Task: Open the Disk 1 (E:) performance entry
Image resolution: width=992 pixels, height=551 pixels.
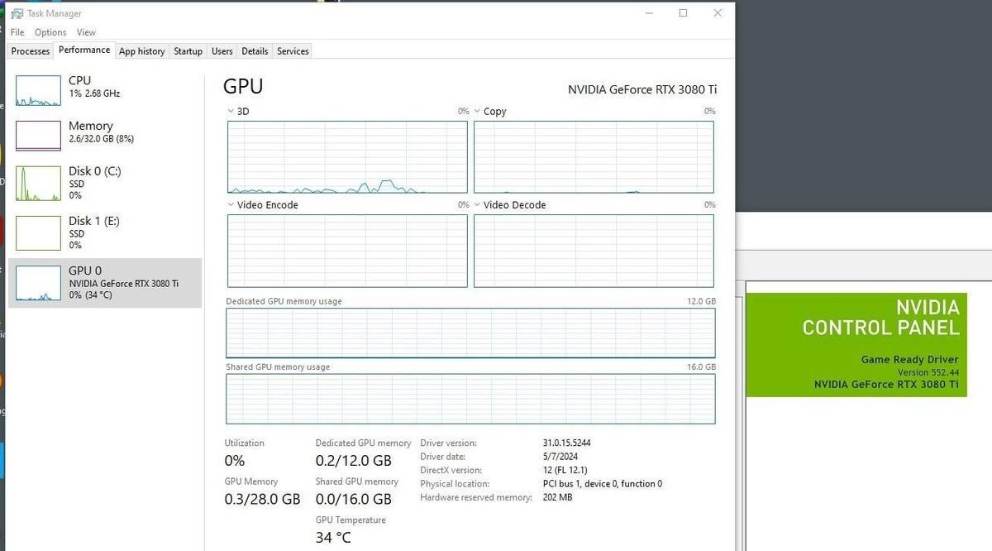Action: click(105, 232)
